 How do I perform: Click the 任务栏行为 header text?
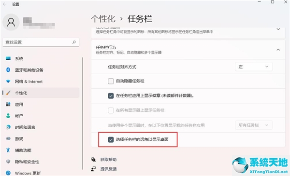[x=106, y=47]
